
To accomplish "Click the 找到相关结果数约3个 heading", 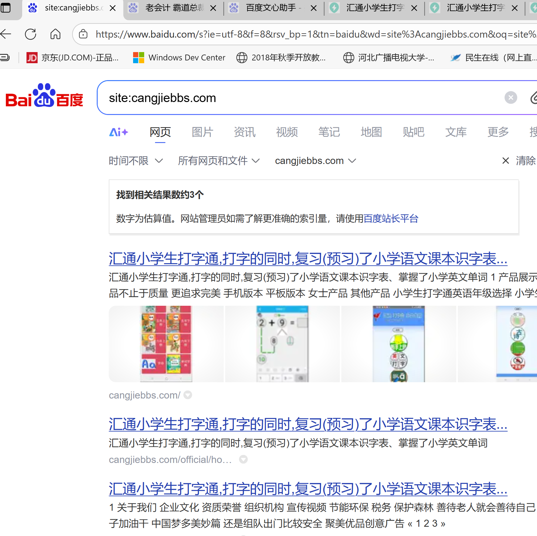I will [160, 195].
